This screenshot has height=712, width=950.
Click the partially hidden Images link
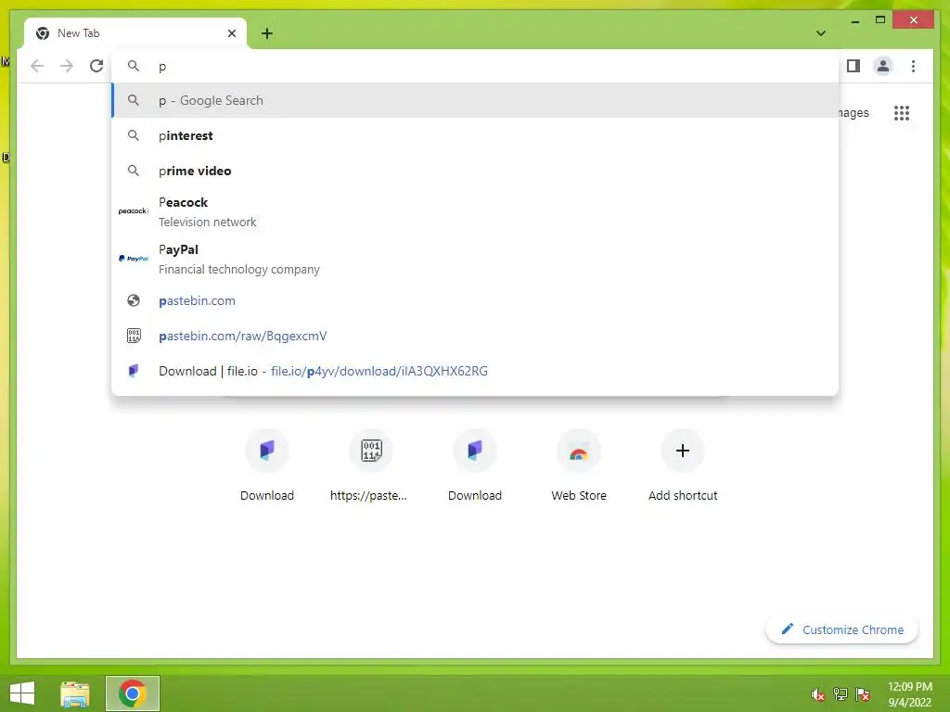[x=854, y=113]
